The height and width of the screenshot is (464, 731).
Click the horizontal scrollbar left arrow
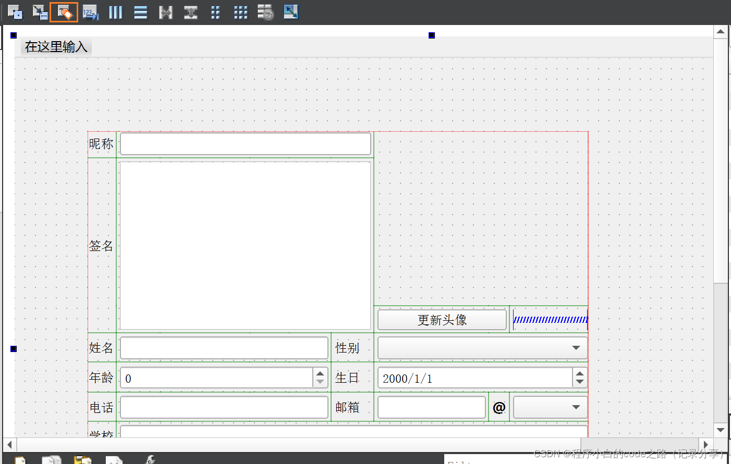click(x=9, y=445)
